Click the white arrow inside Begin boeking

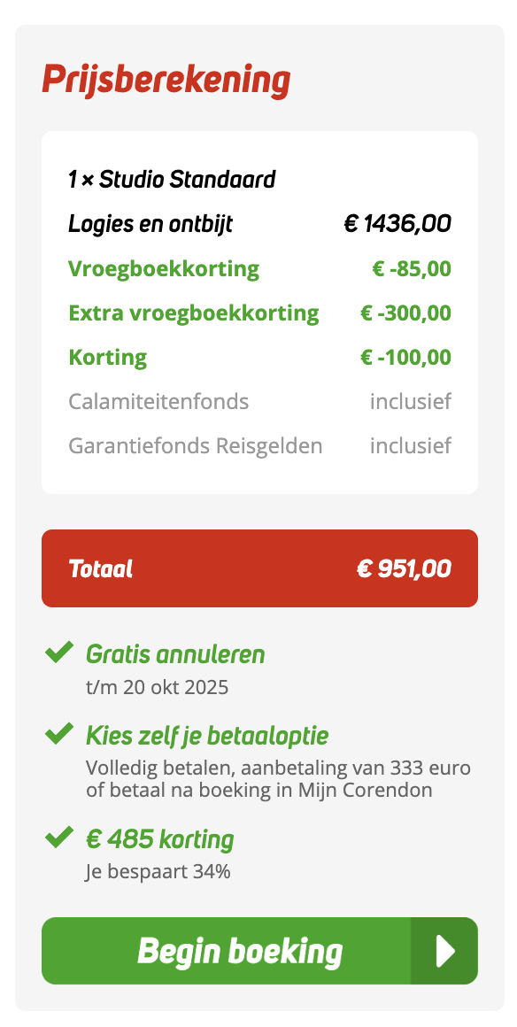[444, 951]
